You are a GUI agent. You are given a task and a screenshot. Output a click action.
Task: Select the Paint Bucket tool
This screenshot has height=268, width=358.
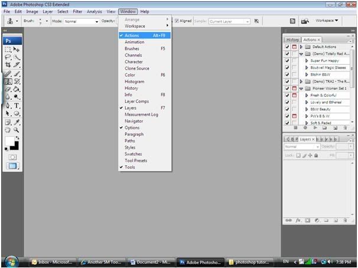coord(17,89)
